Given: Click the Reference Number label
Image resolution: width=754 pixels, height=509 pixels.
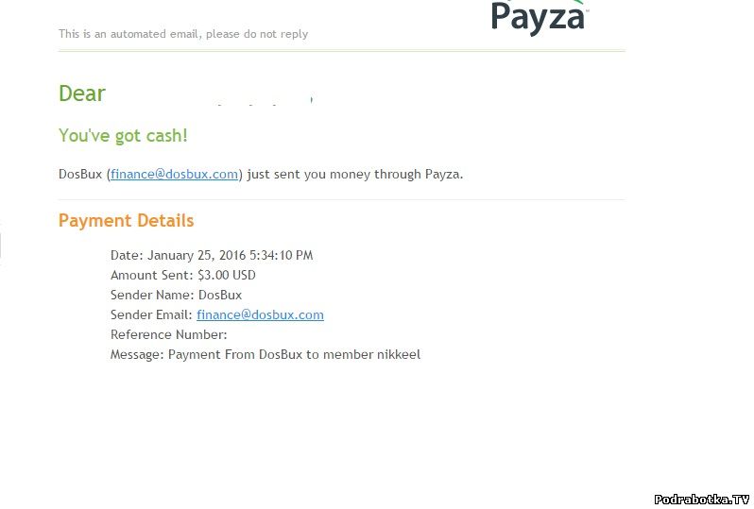Looking at the screenshot, I should (168, 334).
